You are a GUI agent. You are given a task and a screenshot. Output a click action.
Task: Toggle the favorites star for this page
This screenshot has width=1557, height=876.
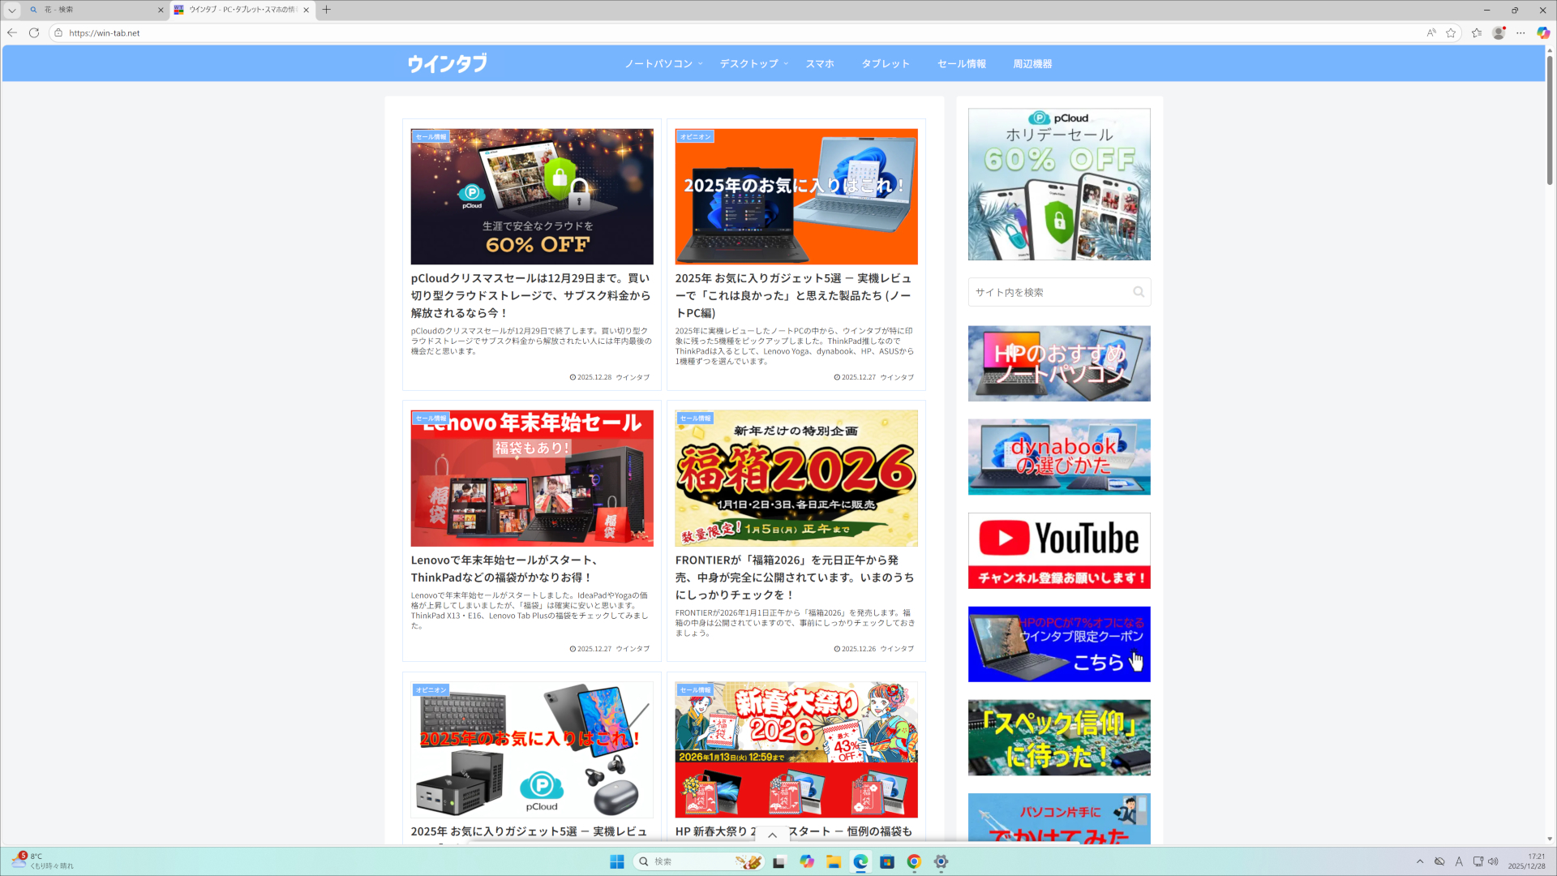1451,33
